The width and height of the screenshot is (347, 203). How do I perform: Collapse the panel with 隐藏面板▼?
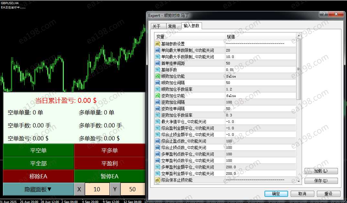(x=39, y=189)
